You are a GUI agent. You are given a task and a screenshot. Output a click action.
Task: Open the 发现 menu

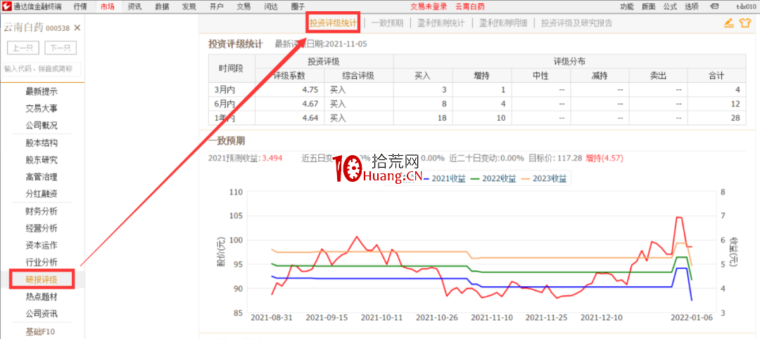coord(189,7)
